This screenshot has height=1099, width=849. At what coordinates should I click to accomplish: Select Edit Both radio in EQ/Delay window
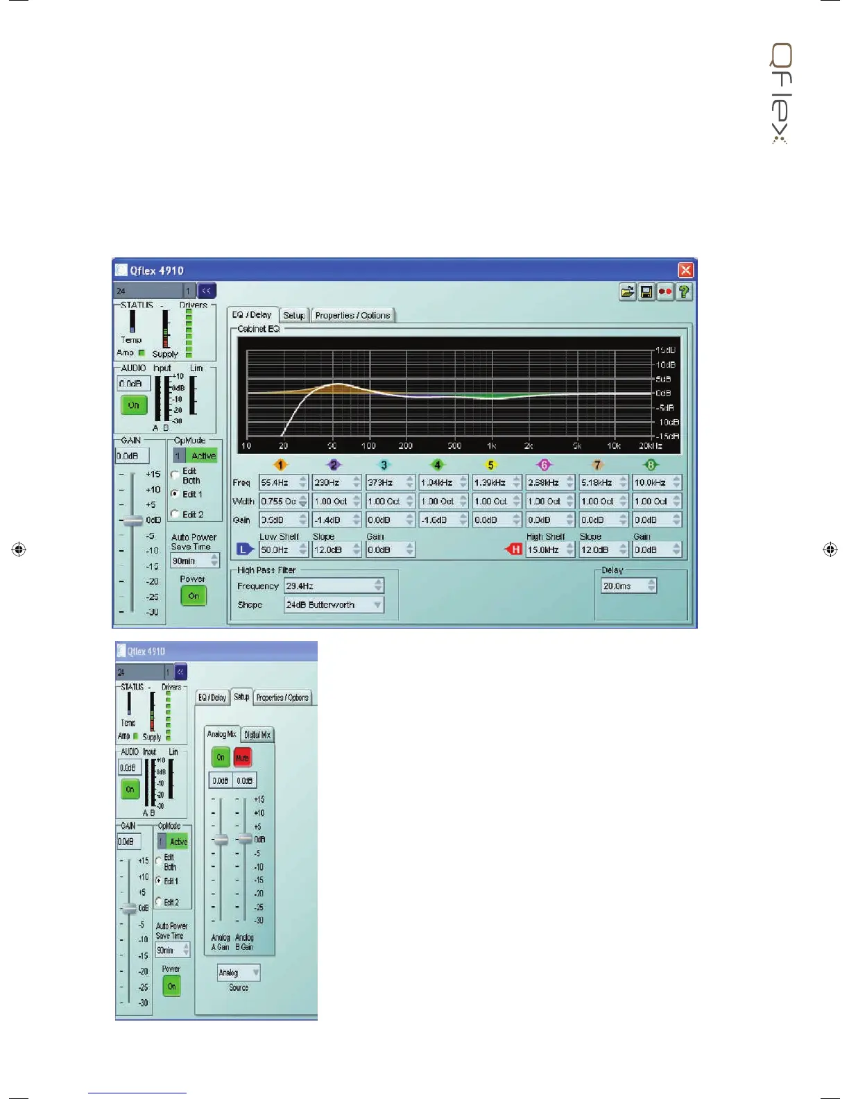pos(175,475)
